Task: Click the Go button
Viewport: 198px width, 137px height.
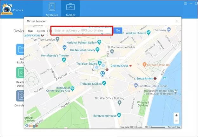Action: [118, 30]
